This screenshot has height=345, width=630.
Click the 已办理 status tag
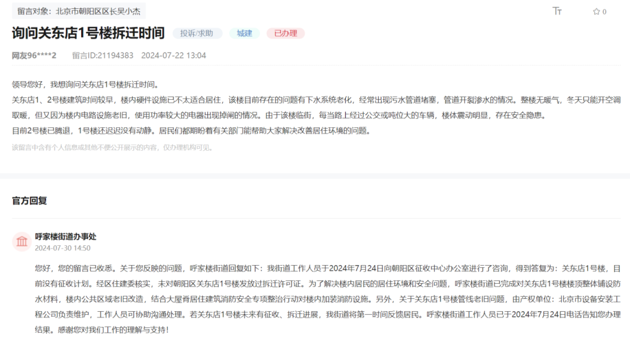pyautogui.click(x=285, y=33)
